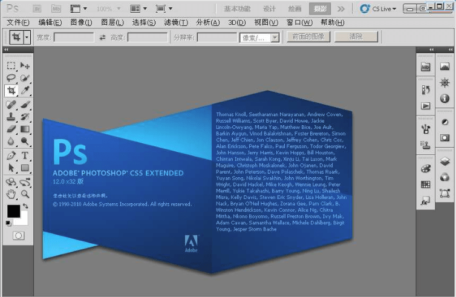The image size is (456, 297).
Task: Select the Clone Stamp tool
Action: 11,116
